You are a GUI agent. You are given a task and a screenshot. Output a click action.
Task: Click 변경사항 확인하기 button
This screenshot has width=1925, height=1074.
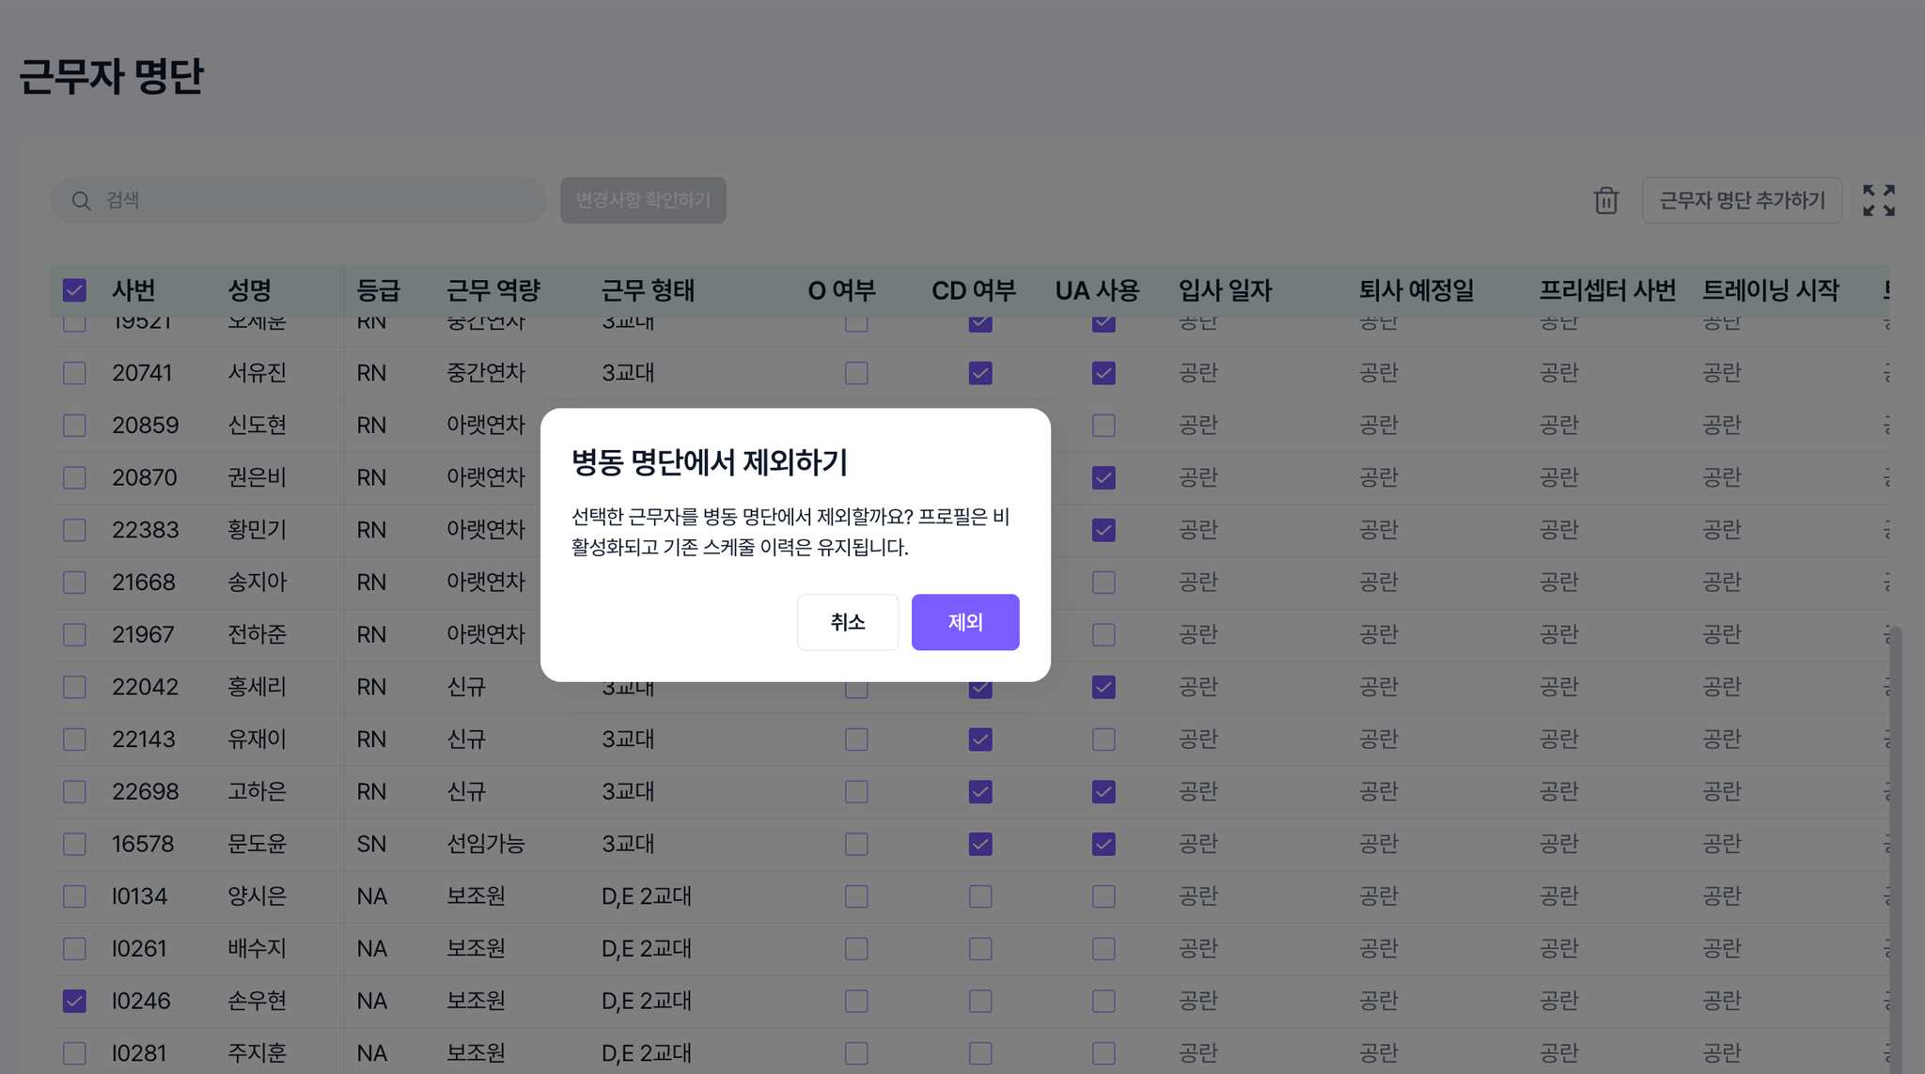tap(643, 200)
